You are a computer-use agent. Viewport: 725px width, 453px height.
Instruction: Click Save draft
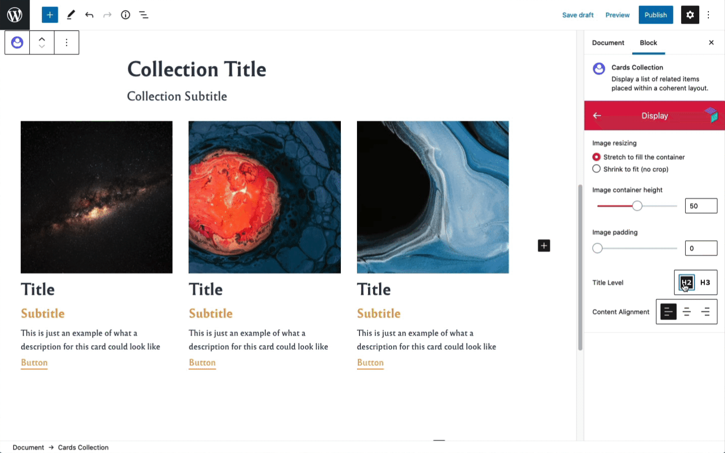pyautogui.click(x=578, y=15)
